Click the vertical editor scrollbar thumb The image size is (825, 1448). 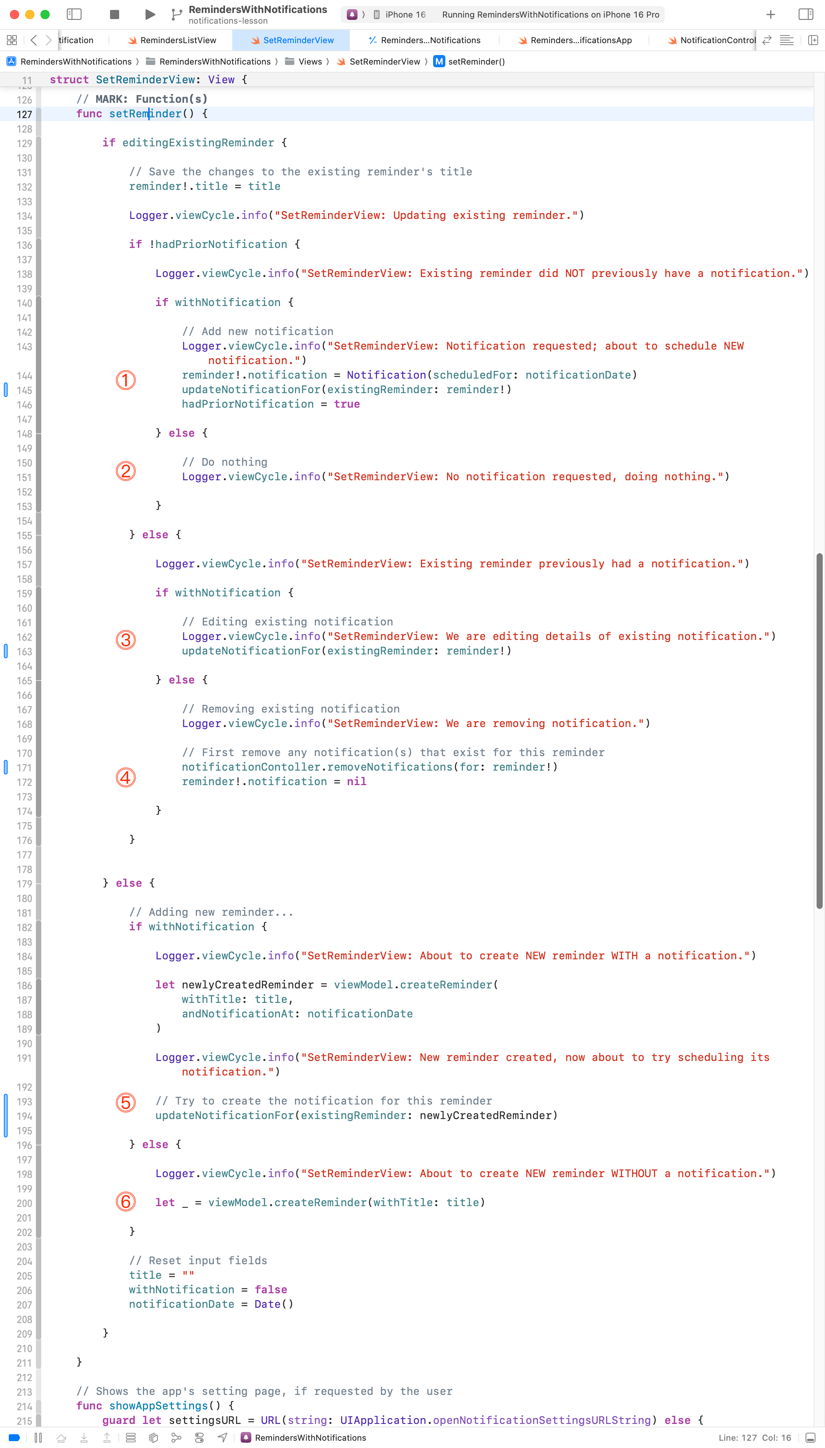tap(819, 731)
